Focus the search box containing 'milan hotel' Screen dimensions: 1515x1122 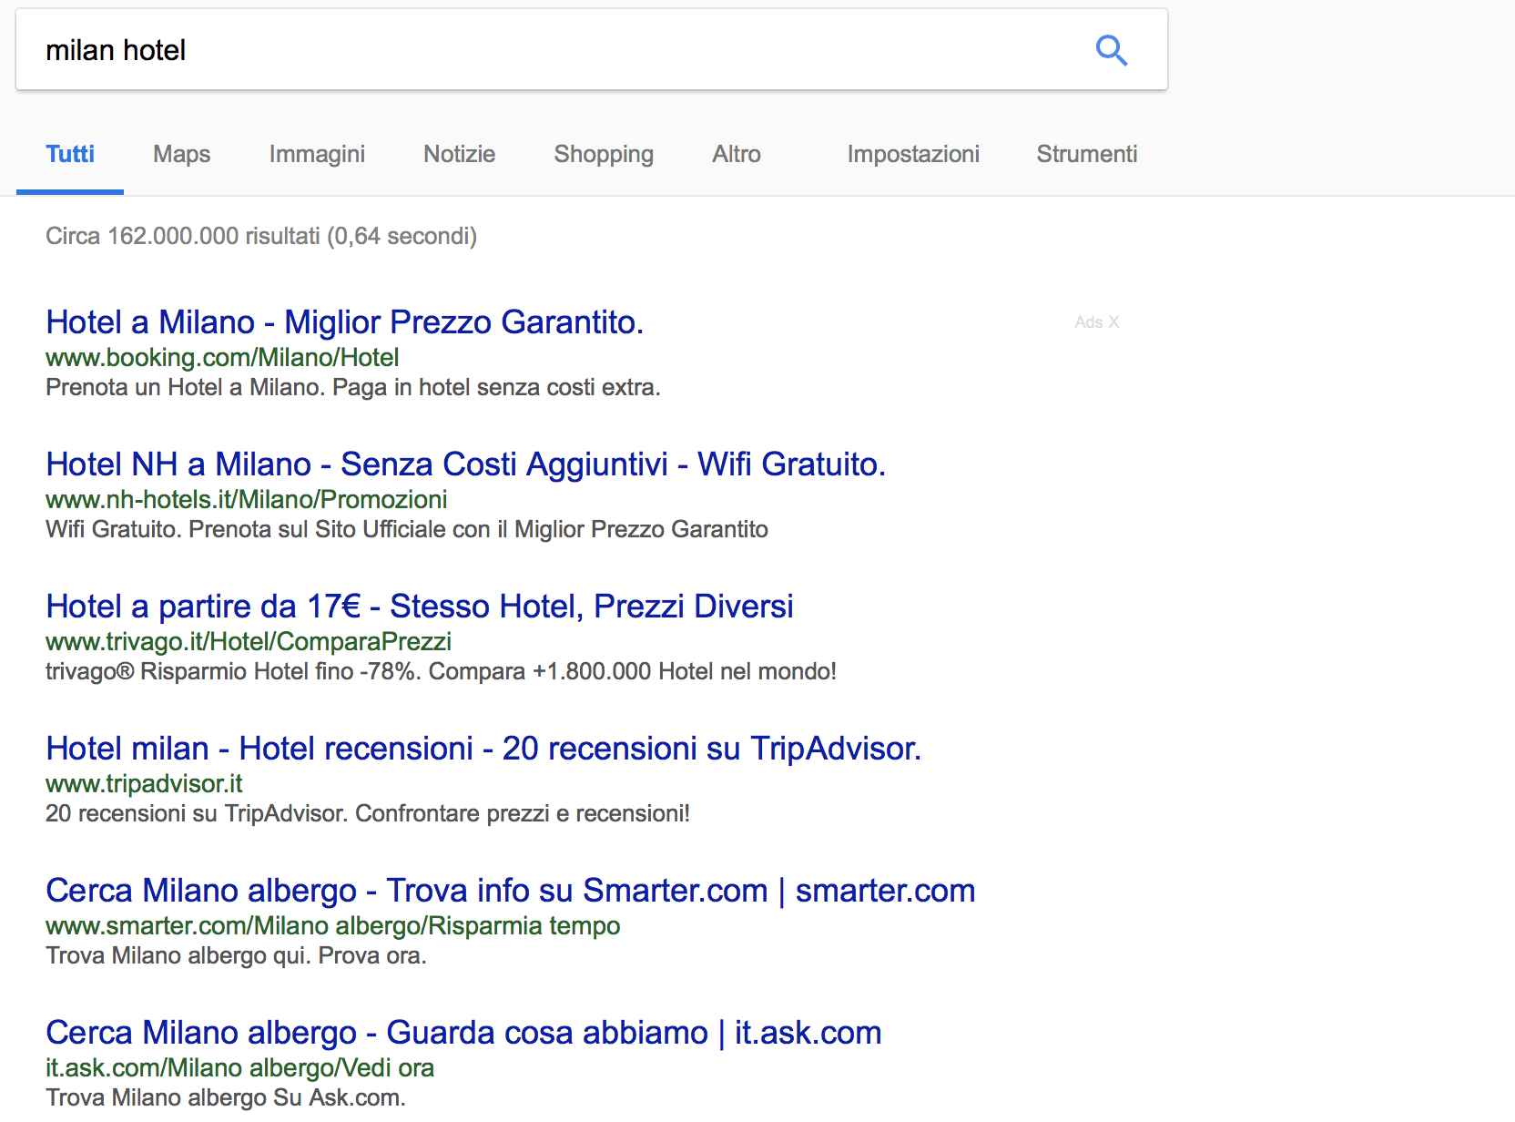pos(591,50)
